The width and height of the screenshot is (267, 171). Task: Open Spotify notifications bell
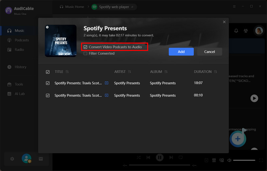236,31
